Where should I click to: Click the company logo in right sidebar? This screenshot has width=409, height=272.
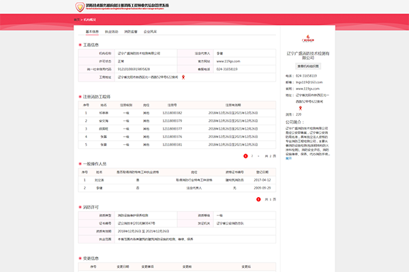click(x=308, y=39)
